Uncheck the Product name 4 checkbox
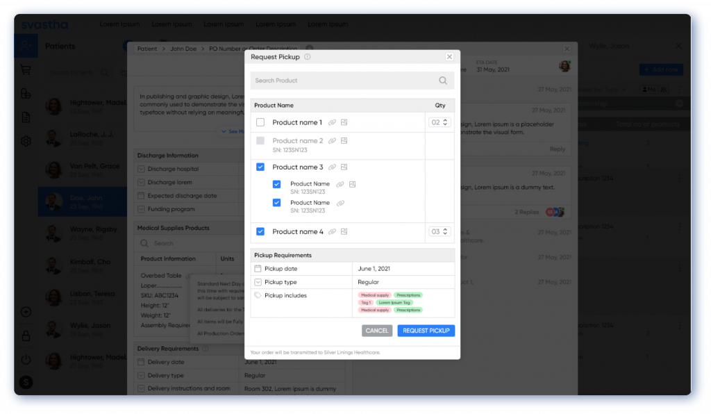This screenshot has width=711, height=414. tap(260, 232)
